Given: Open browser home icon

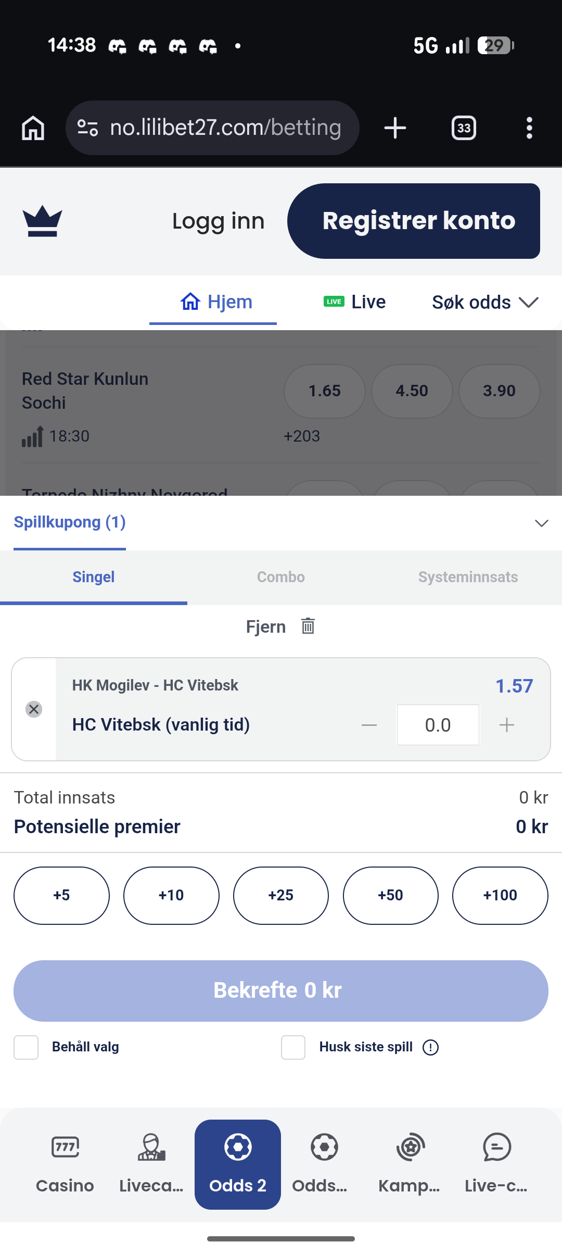Looking at the screenshot, I should click(33, 128).
